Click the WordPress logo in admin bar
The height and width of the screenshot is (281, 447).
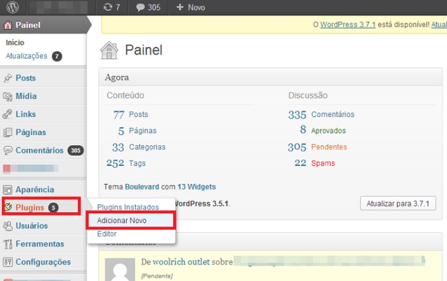(x=12, y=7)
